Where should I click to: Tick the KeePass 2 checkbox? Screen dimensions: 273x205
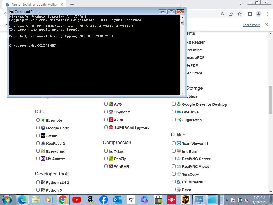coord(38,143)
